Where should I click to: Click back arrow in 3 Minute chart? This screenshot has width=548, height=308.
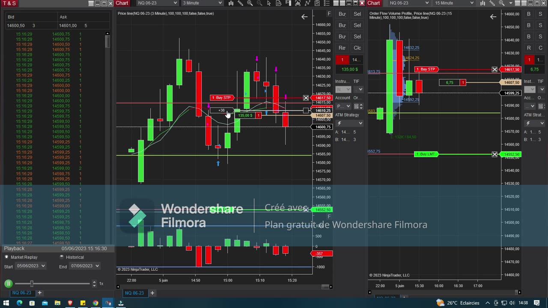pos(304,17)
